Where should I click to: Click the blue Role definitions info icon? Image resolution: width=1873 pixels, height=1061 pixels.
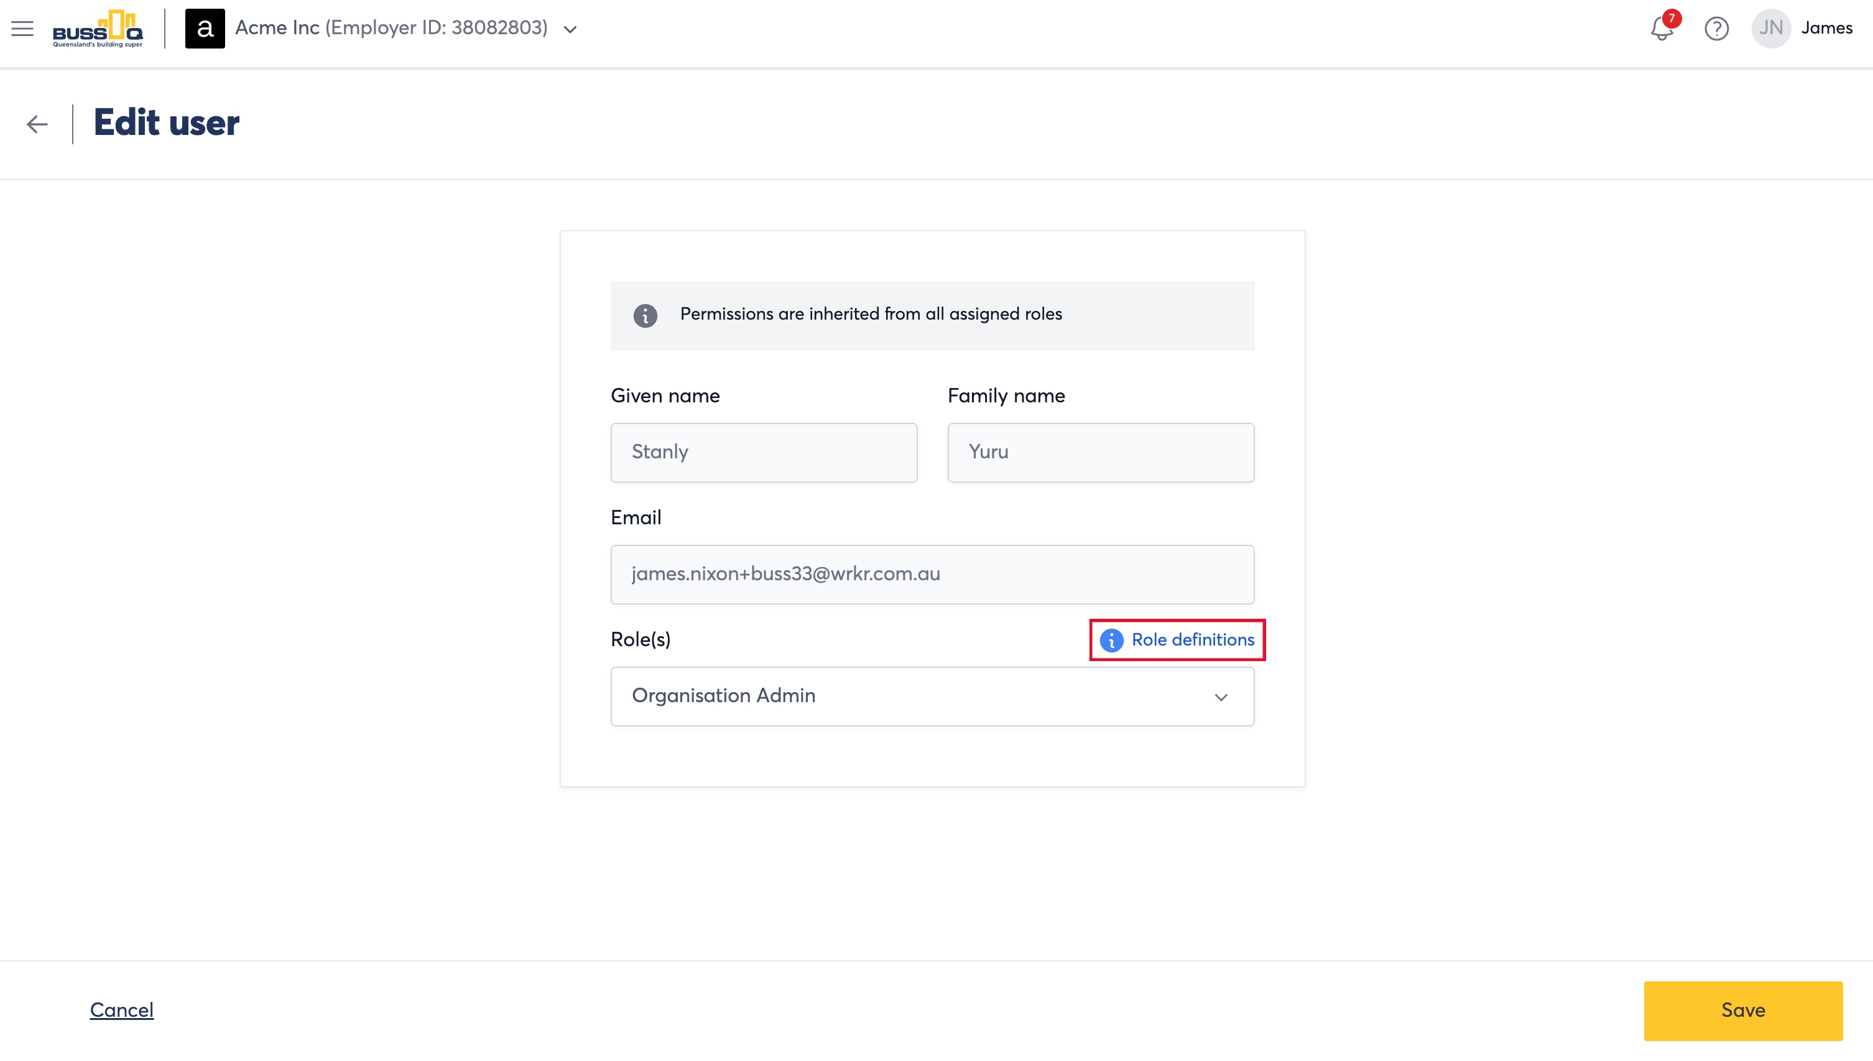(1111, 640)
